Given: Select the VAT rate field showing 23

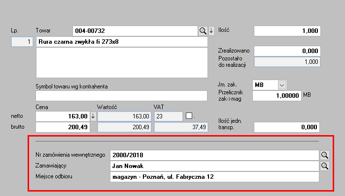Looking at the screenshot, I should pyautogui.click(x=169, y=116).
